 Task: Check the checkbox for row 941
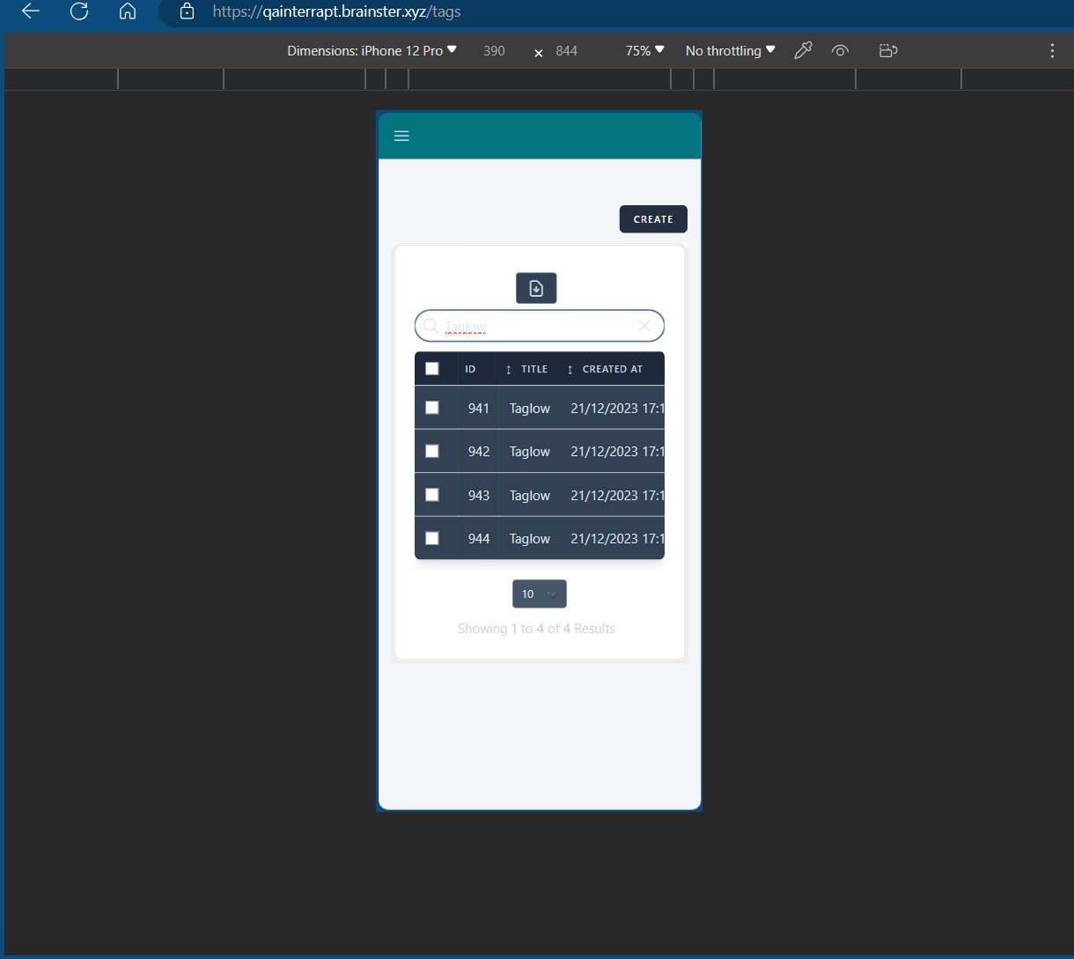tap(432, 408)
